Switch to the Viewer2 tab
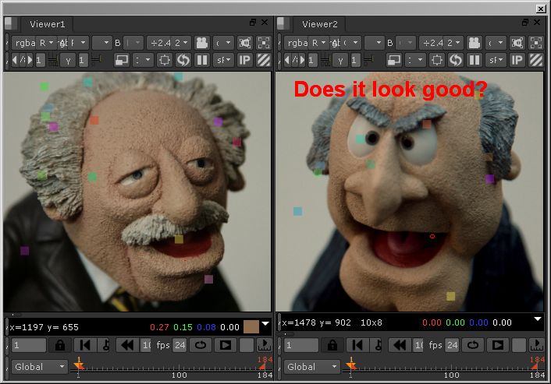The image size is (551, 384). (320, 24)
